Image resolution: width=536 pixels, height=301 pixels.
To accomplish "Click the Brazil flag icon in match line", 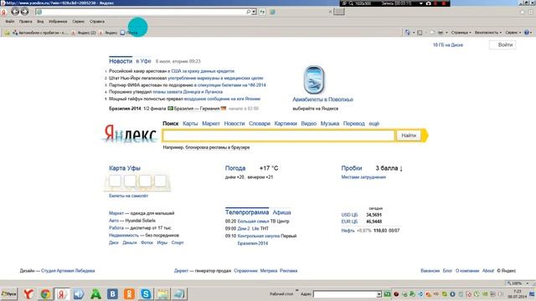I will (x=170, y=109).
